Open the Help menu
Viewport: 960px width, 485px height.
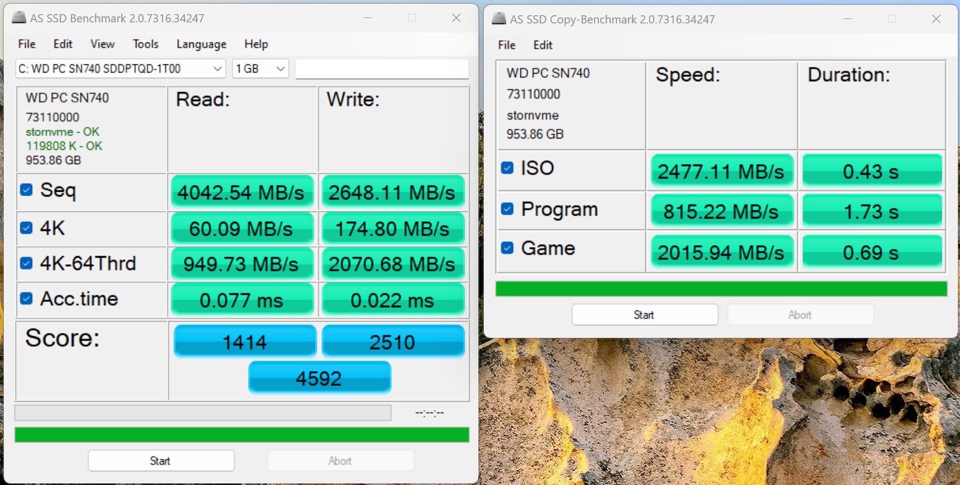[x=256, y=44]
